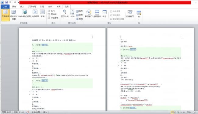Choose 双页 two-page zoom
Viewport: 198px width, 114px height.
coord(79,15)
